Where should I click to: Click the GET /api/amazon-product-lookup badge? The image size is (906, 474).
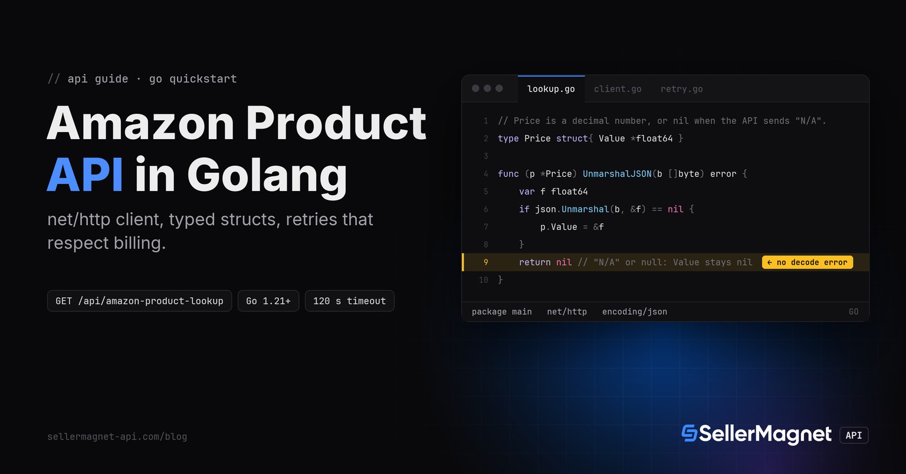(x=139, y=301)
